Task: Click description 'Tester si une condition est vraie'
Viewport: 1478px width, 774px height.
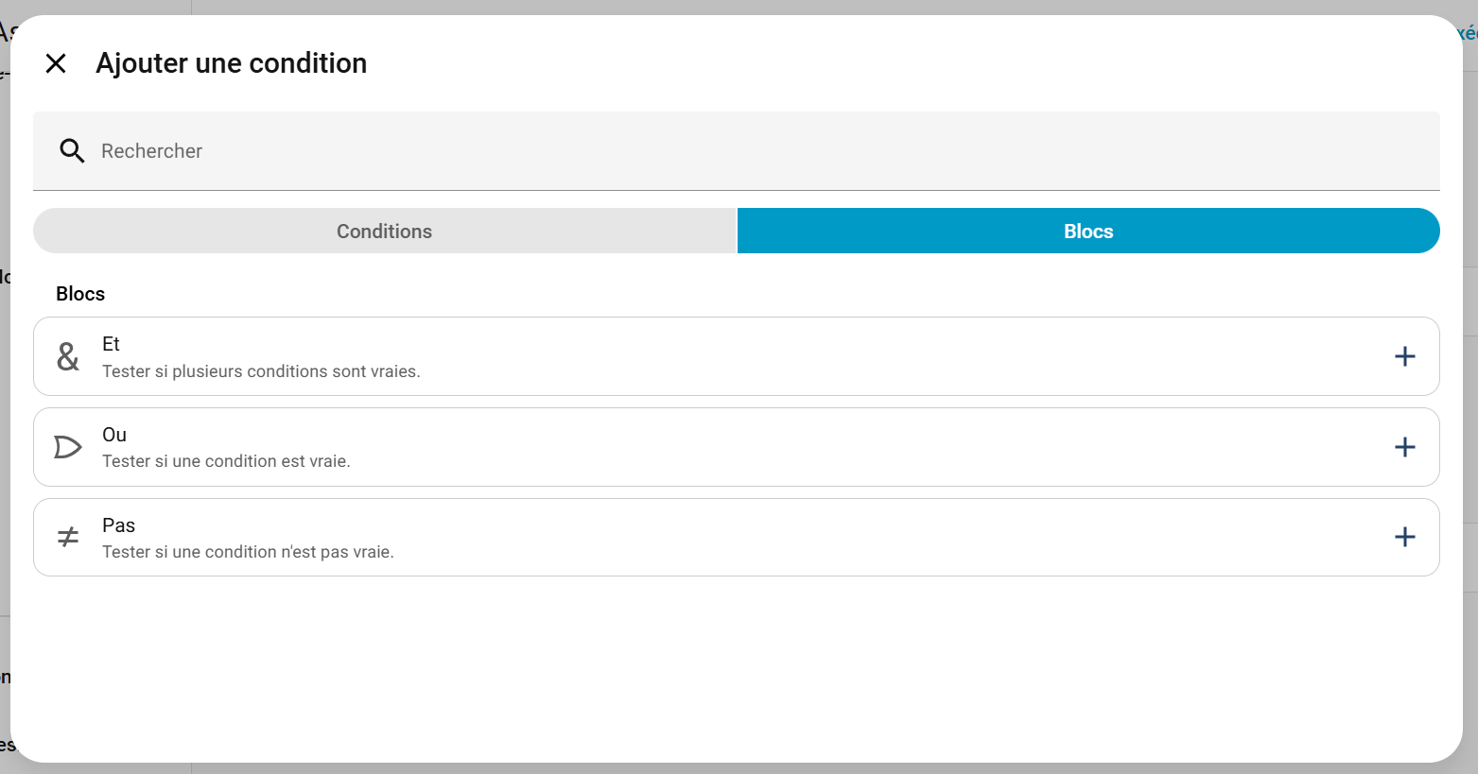Action: tap(226, 461)
